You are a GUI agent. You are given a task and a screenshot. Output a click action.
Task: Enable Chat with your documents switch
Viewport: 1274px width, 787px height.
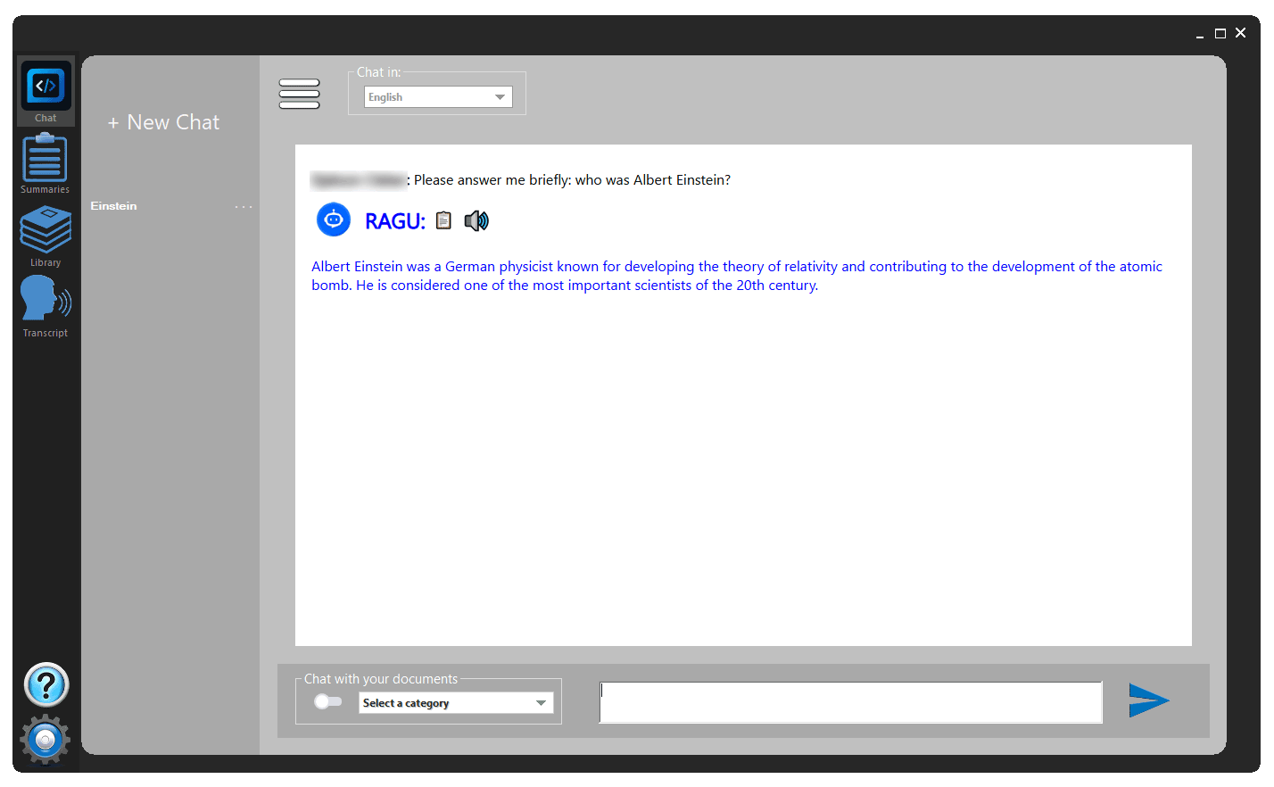coord(328,701)
